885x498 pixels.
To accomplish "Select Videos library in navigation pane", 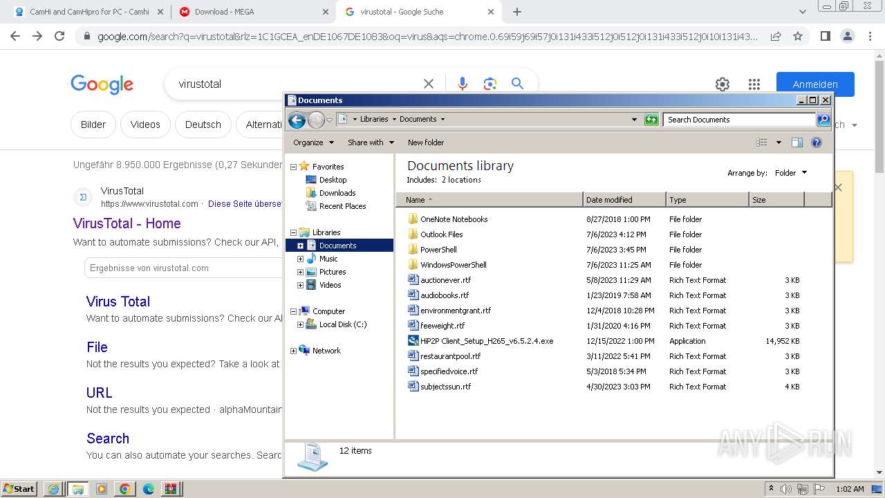I will coord(330,285).
